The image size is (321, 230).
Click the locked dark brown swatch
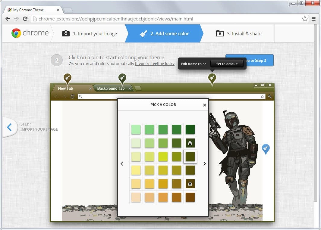(190, 184)
